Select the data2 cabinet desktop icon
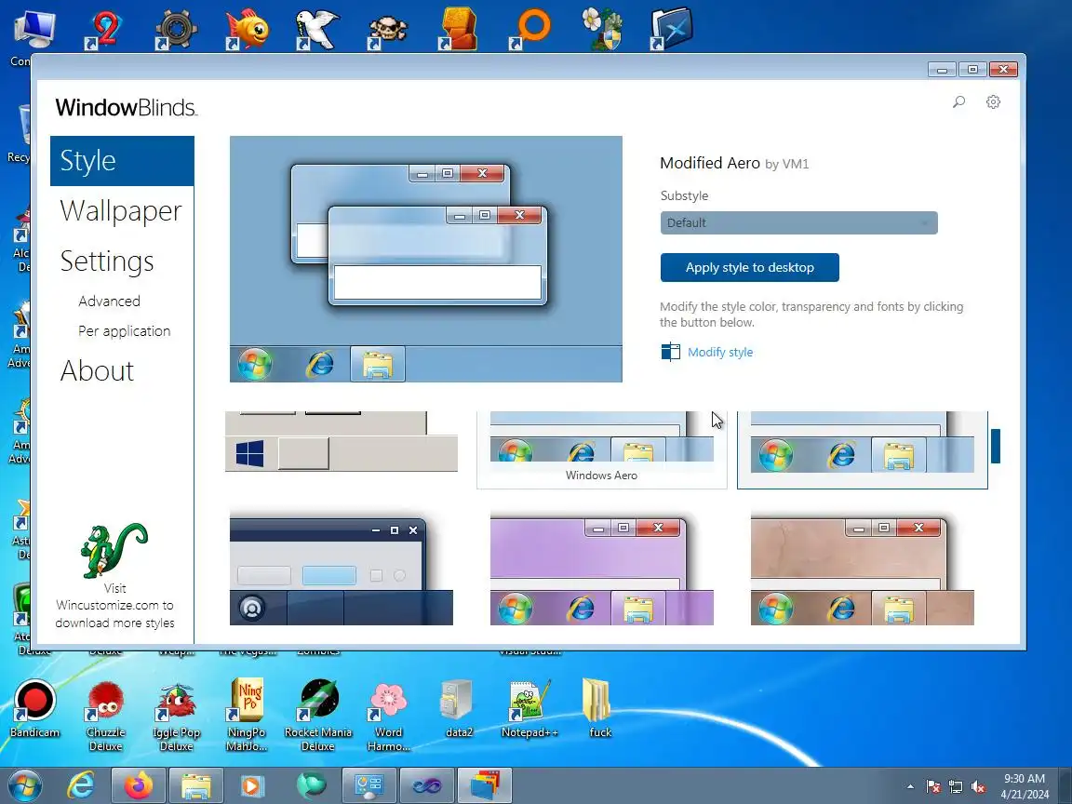 459,710
